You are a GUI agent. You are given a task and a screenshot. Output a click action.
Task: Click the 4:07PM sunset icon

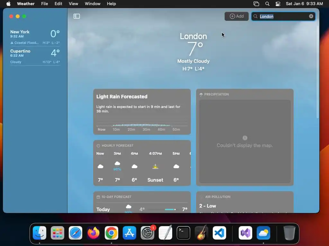coord(155,167)
